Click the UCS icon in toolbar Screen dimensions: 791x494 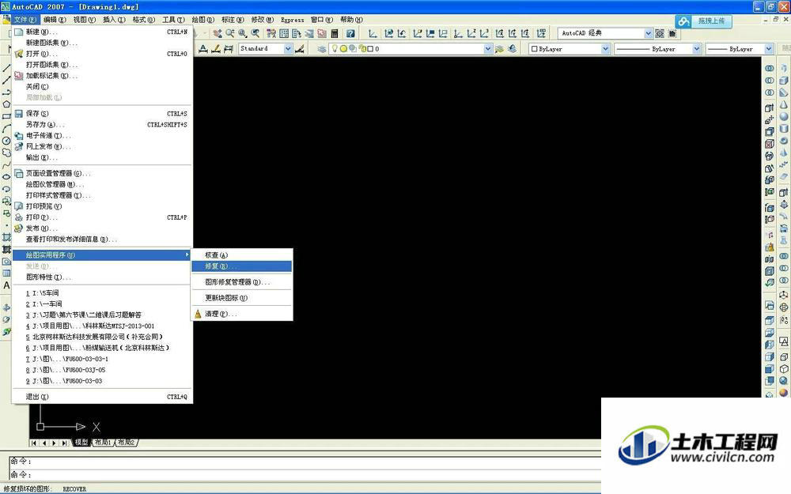(x=373, y=33)
